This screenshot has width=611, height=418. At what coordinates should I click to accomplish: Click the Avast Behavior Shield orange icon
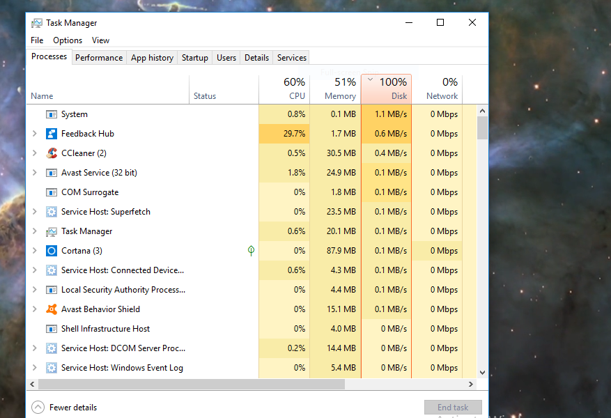(52, 309)
